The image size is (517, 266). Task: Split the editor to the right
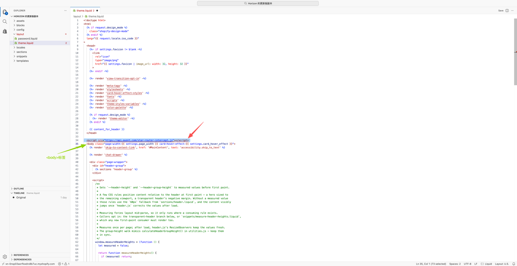click(507, 11)
